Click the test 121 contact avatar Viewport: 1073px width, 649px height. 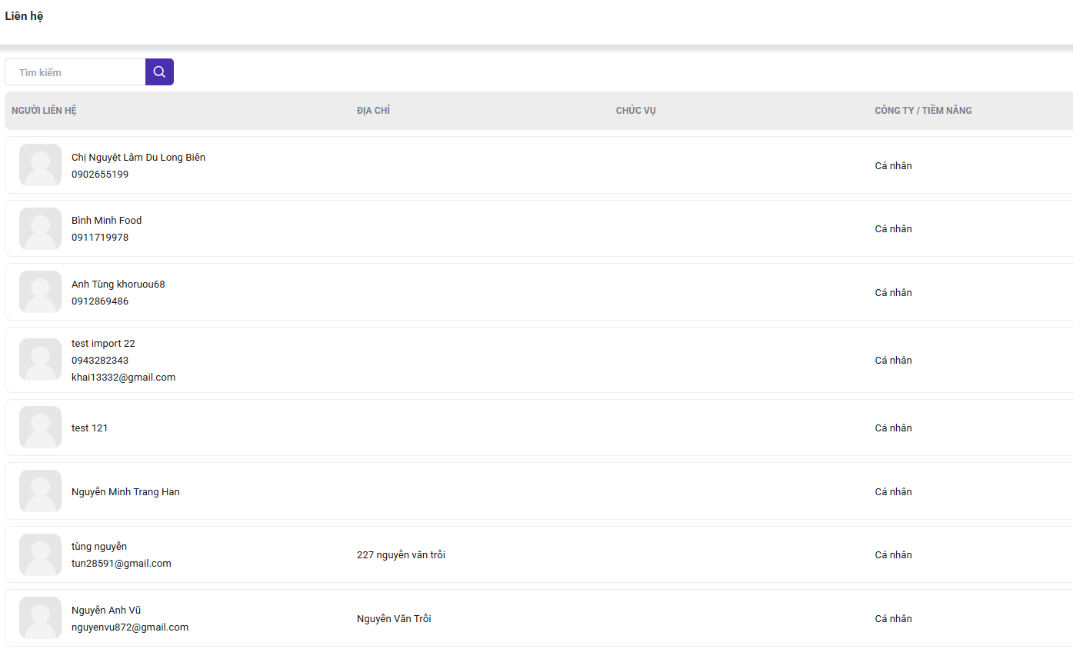(x=40, y=428)
